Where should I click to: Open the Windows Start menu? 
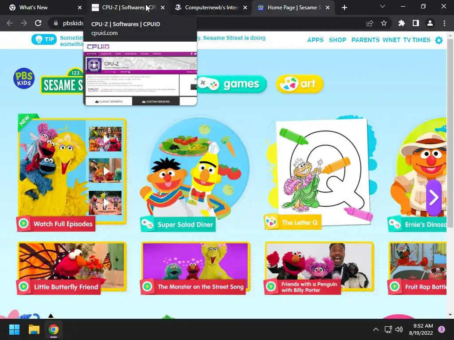pos(14,329)
